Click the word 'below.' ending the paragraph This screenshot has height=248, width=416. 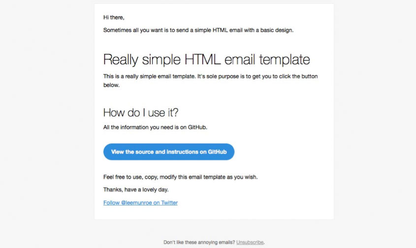(x=111, y=85)
